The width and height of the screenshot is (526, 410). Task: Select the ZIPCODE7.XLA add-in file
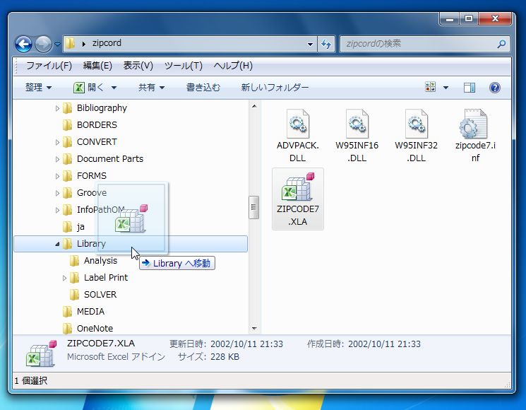point(298,199)
